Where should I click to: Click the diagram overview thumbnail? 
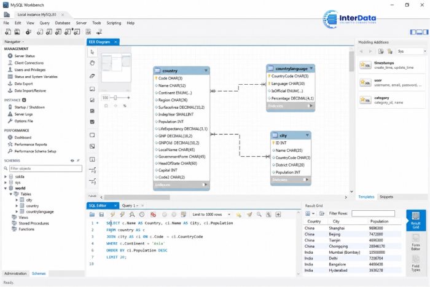point(116,68)
